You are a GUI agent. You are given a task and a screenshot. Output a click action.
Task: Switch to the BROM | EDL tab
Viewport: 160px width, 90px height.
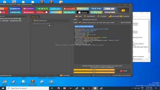point(35,17)
